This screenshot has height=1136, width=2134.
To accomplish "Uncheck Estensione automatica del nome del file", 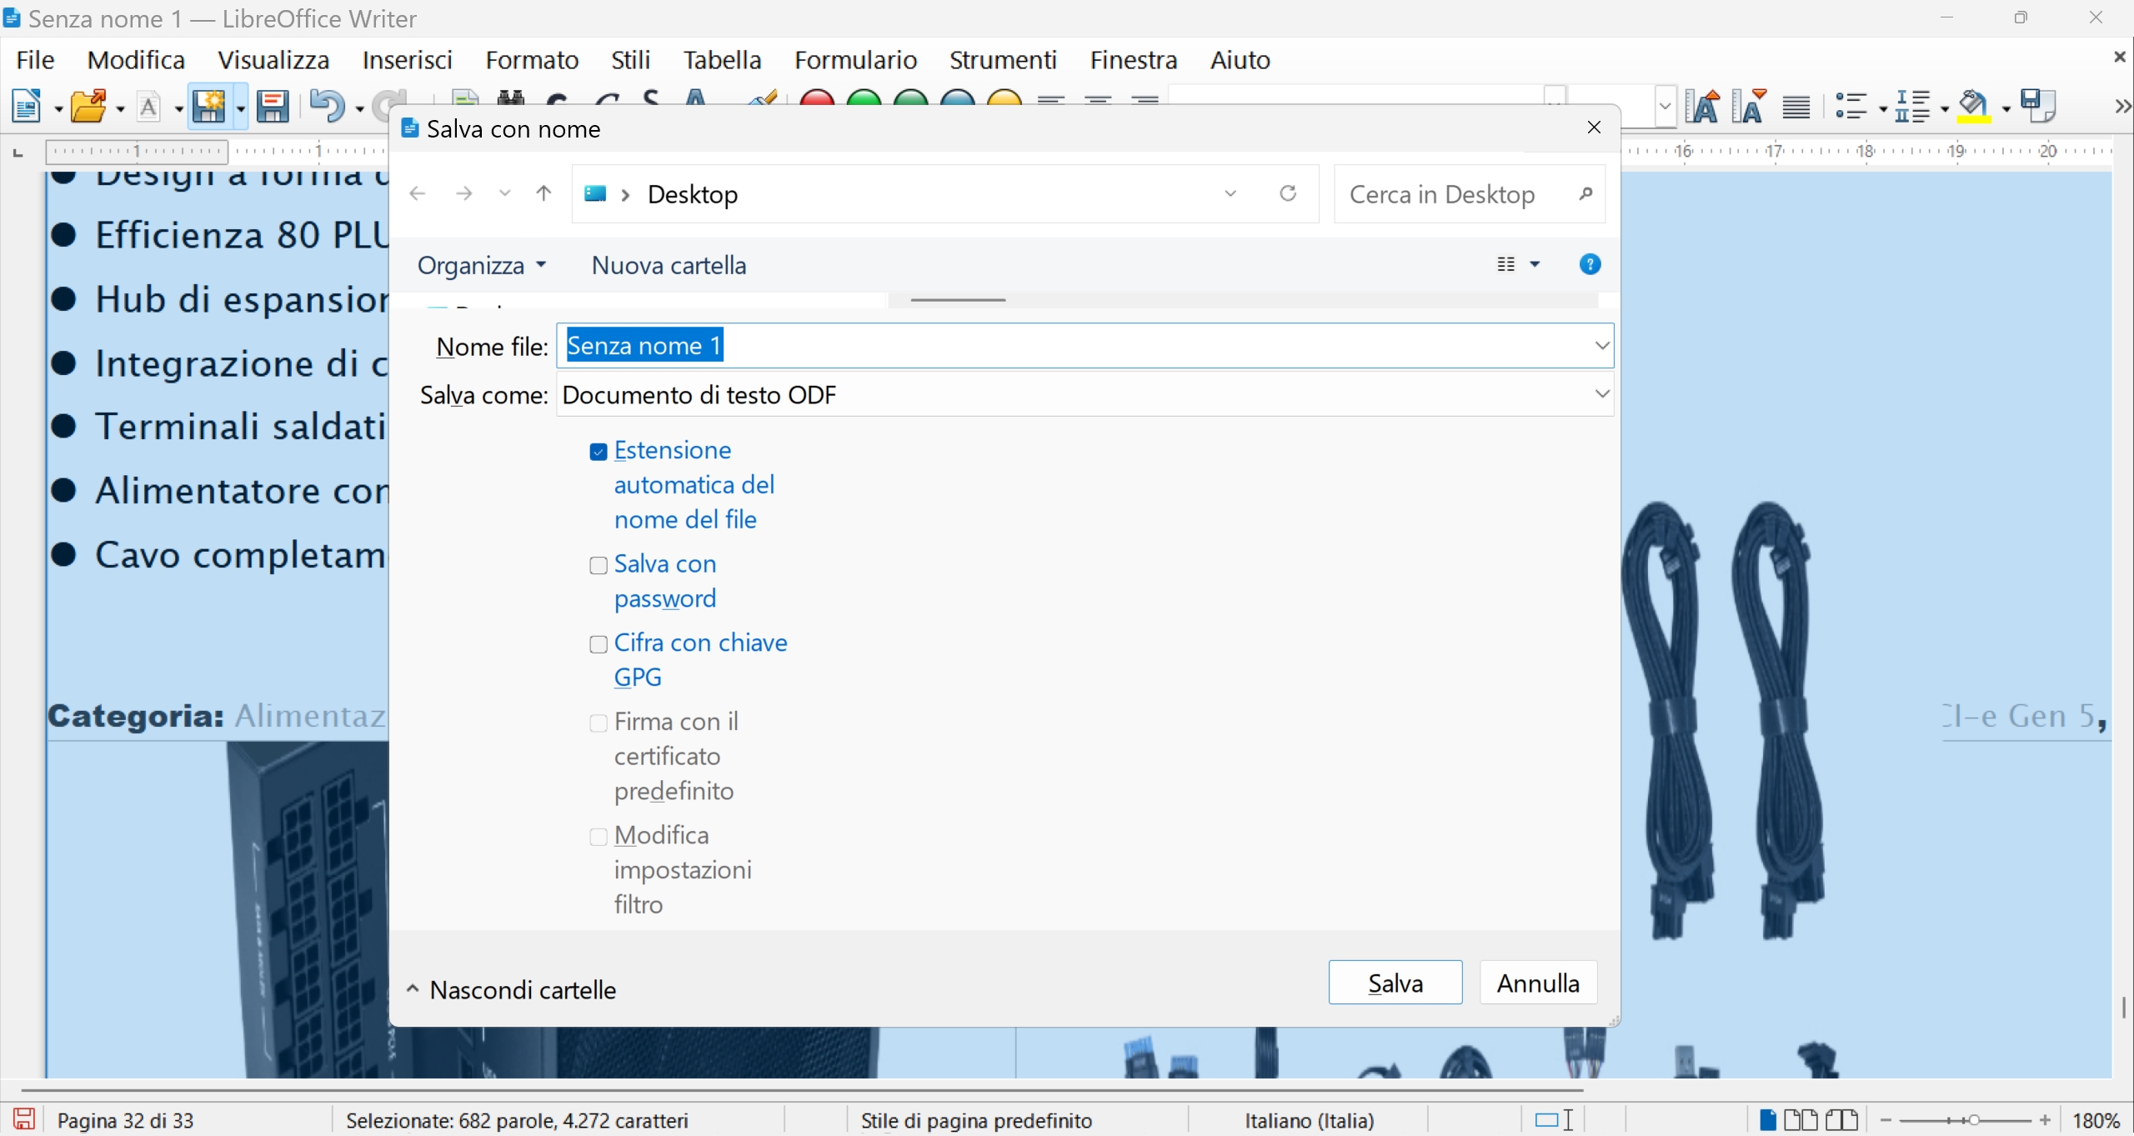I will click(598, 452).
